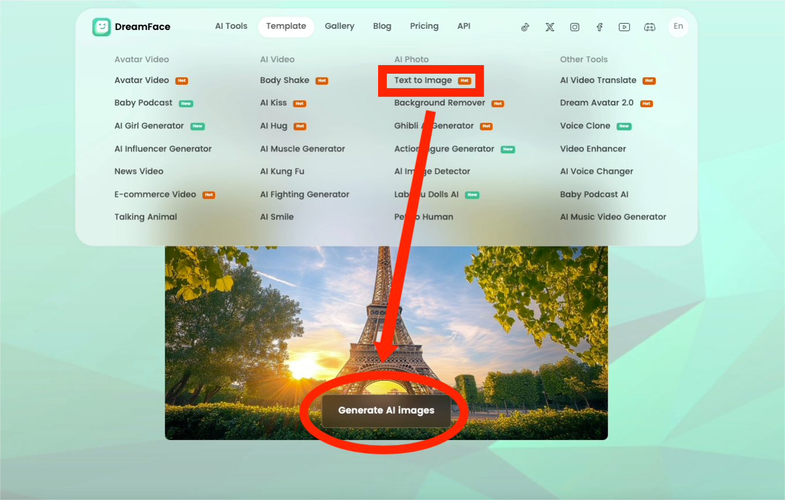Open AI Video Translate tool

(x=598, y=81)
